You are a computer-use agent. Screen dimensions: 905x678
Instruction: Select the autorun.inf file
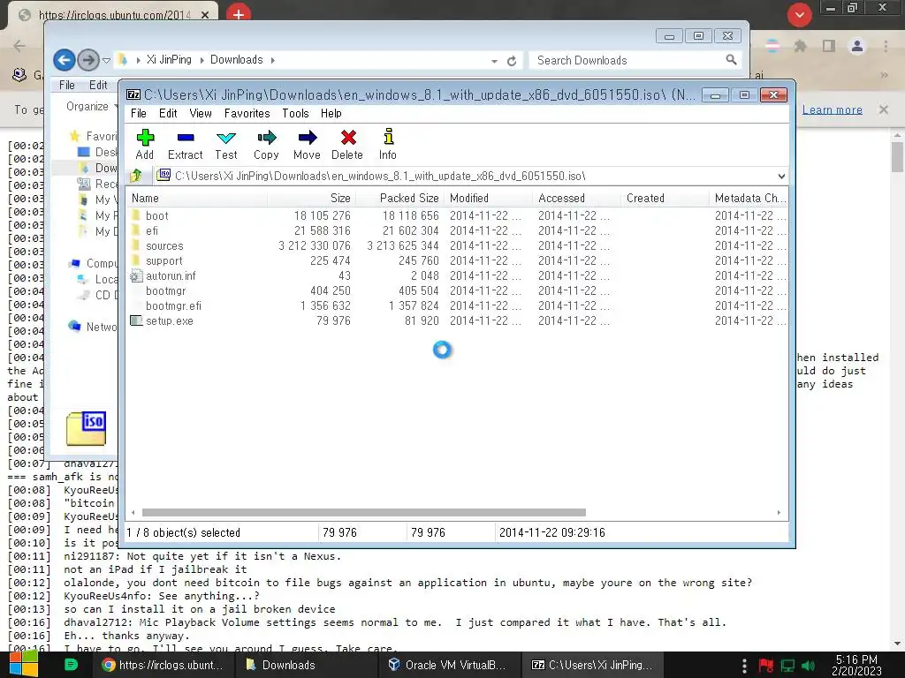point(171,275)
